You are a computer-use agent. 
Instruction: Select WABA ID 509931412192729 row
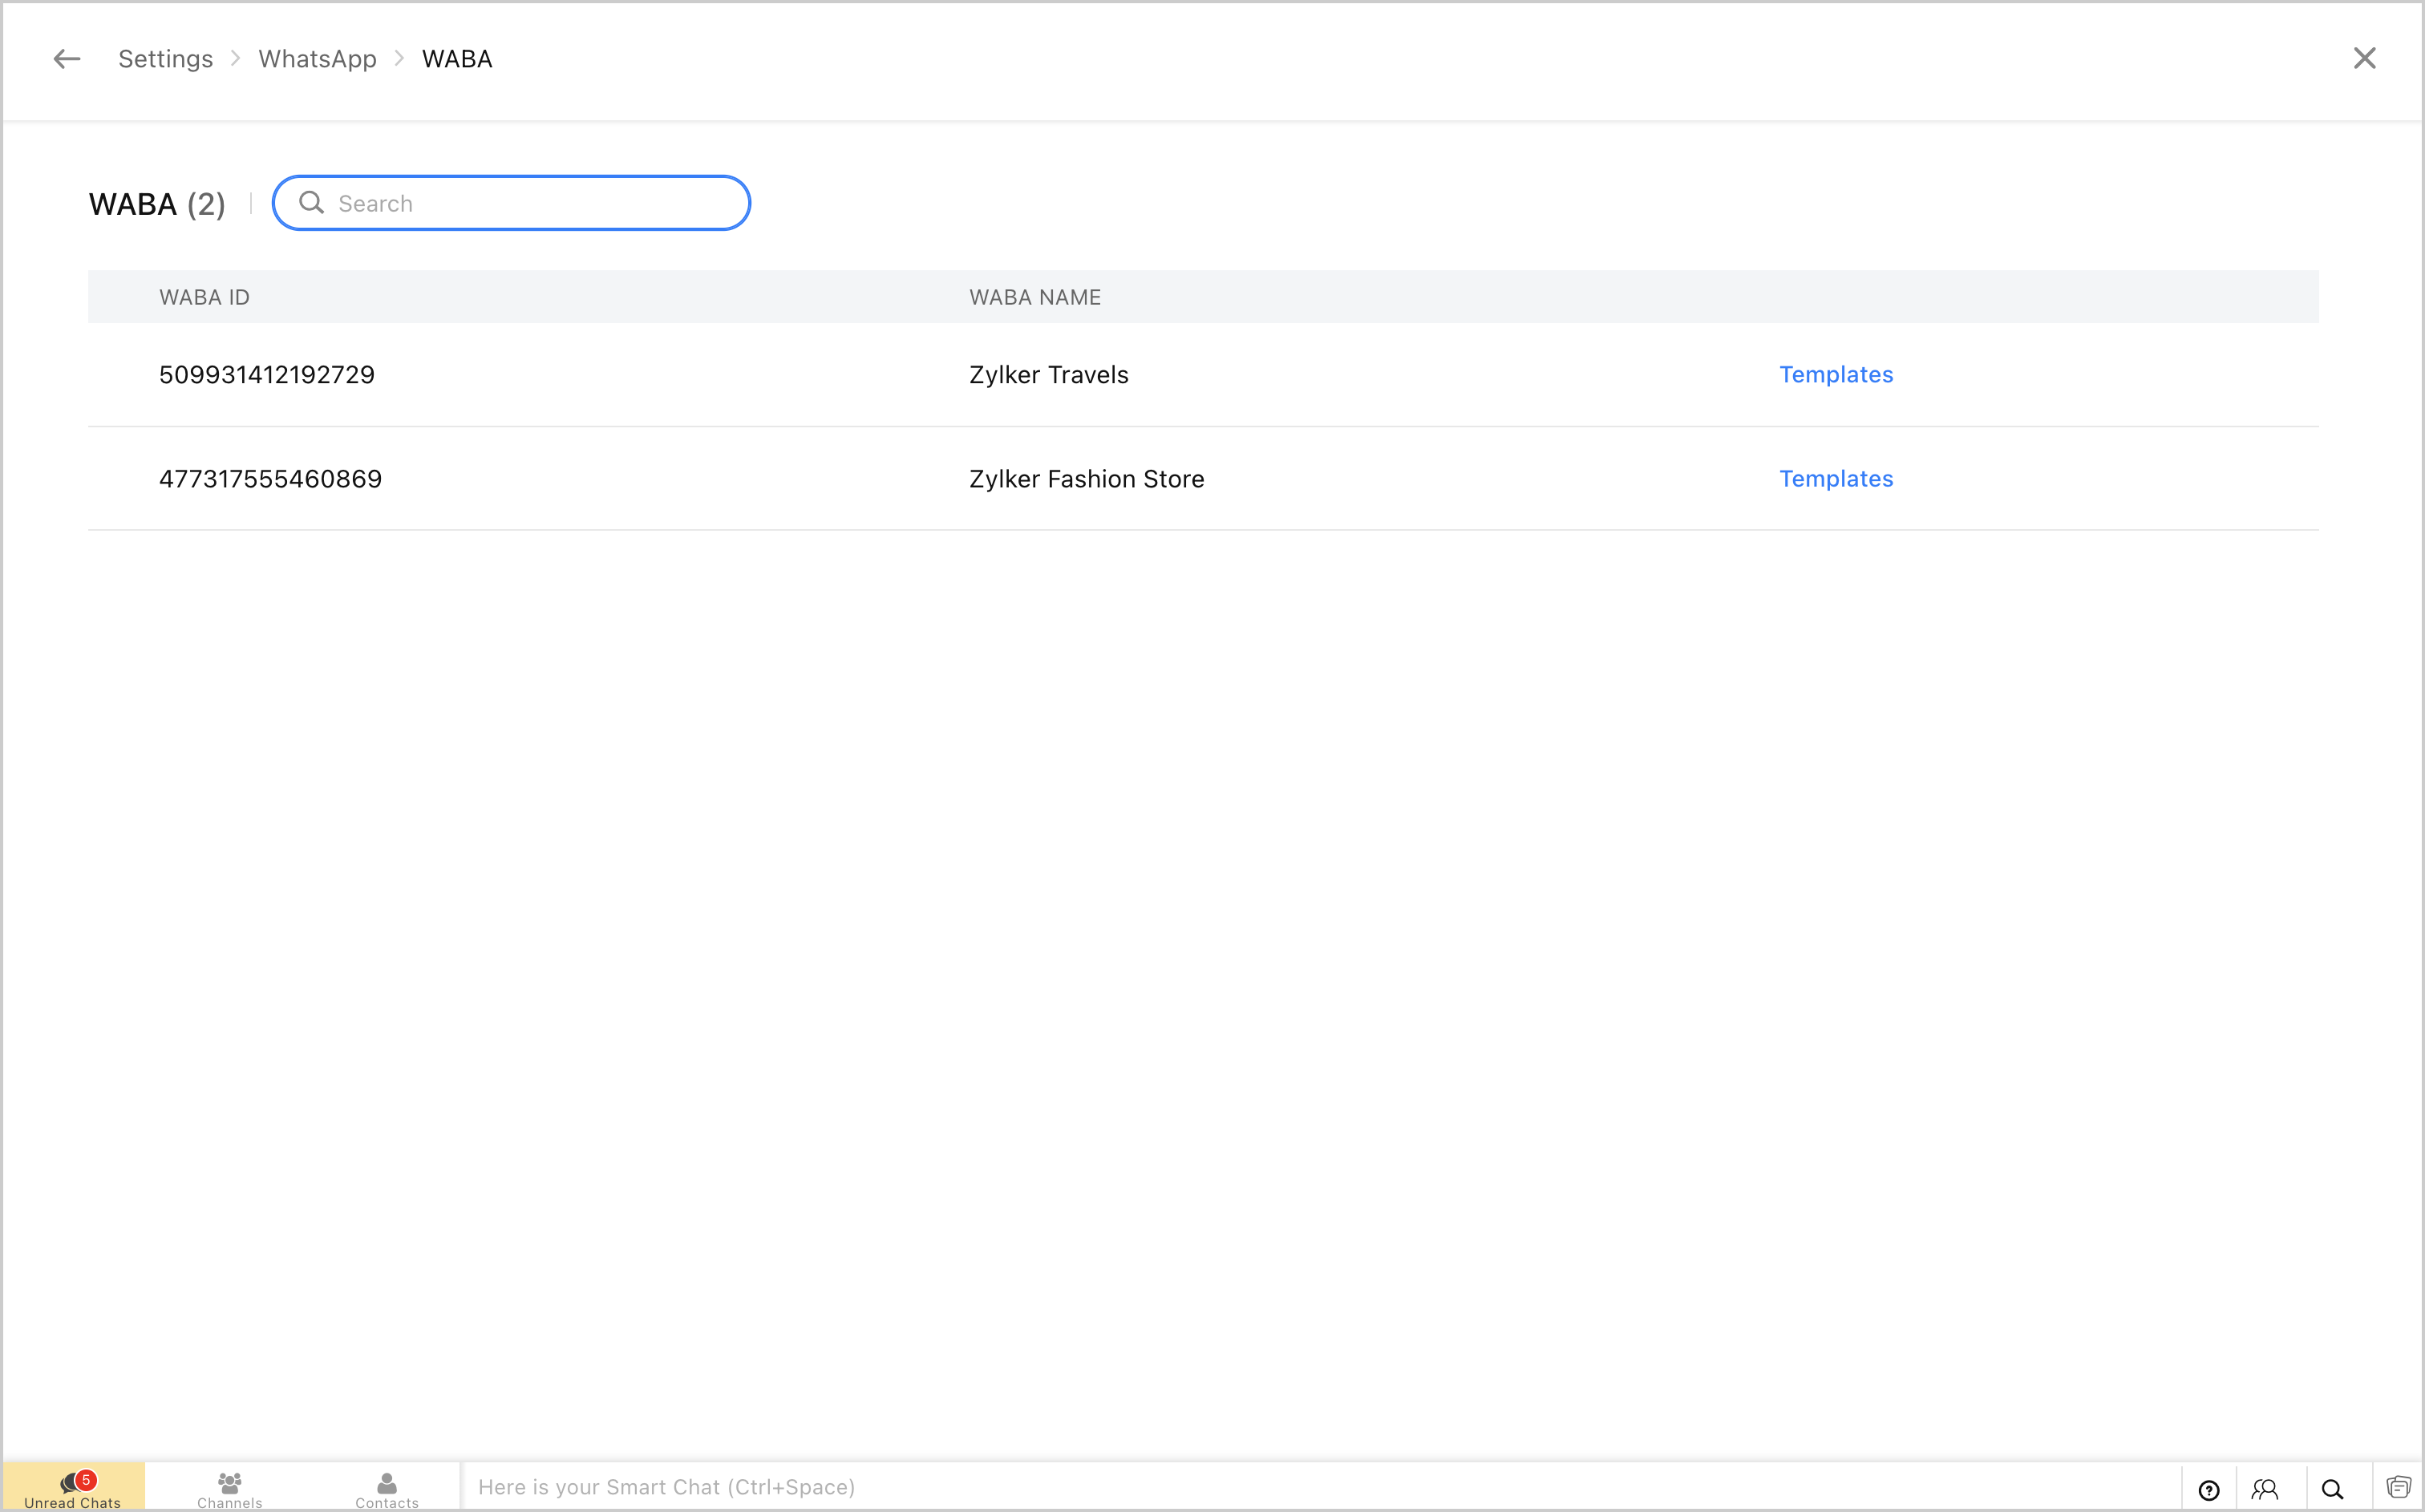point(267,375)
